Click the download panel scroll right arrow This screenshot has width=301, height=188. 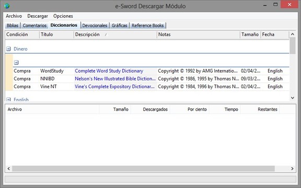[292, 169]
